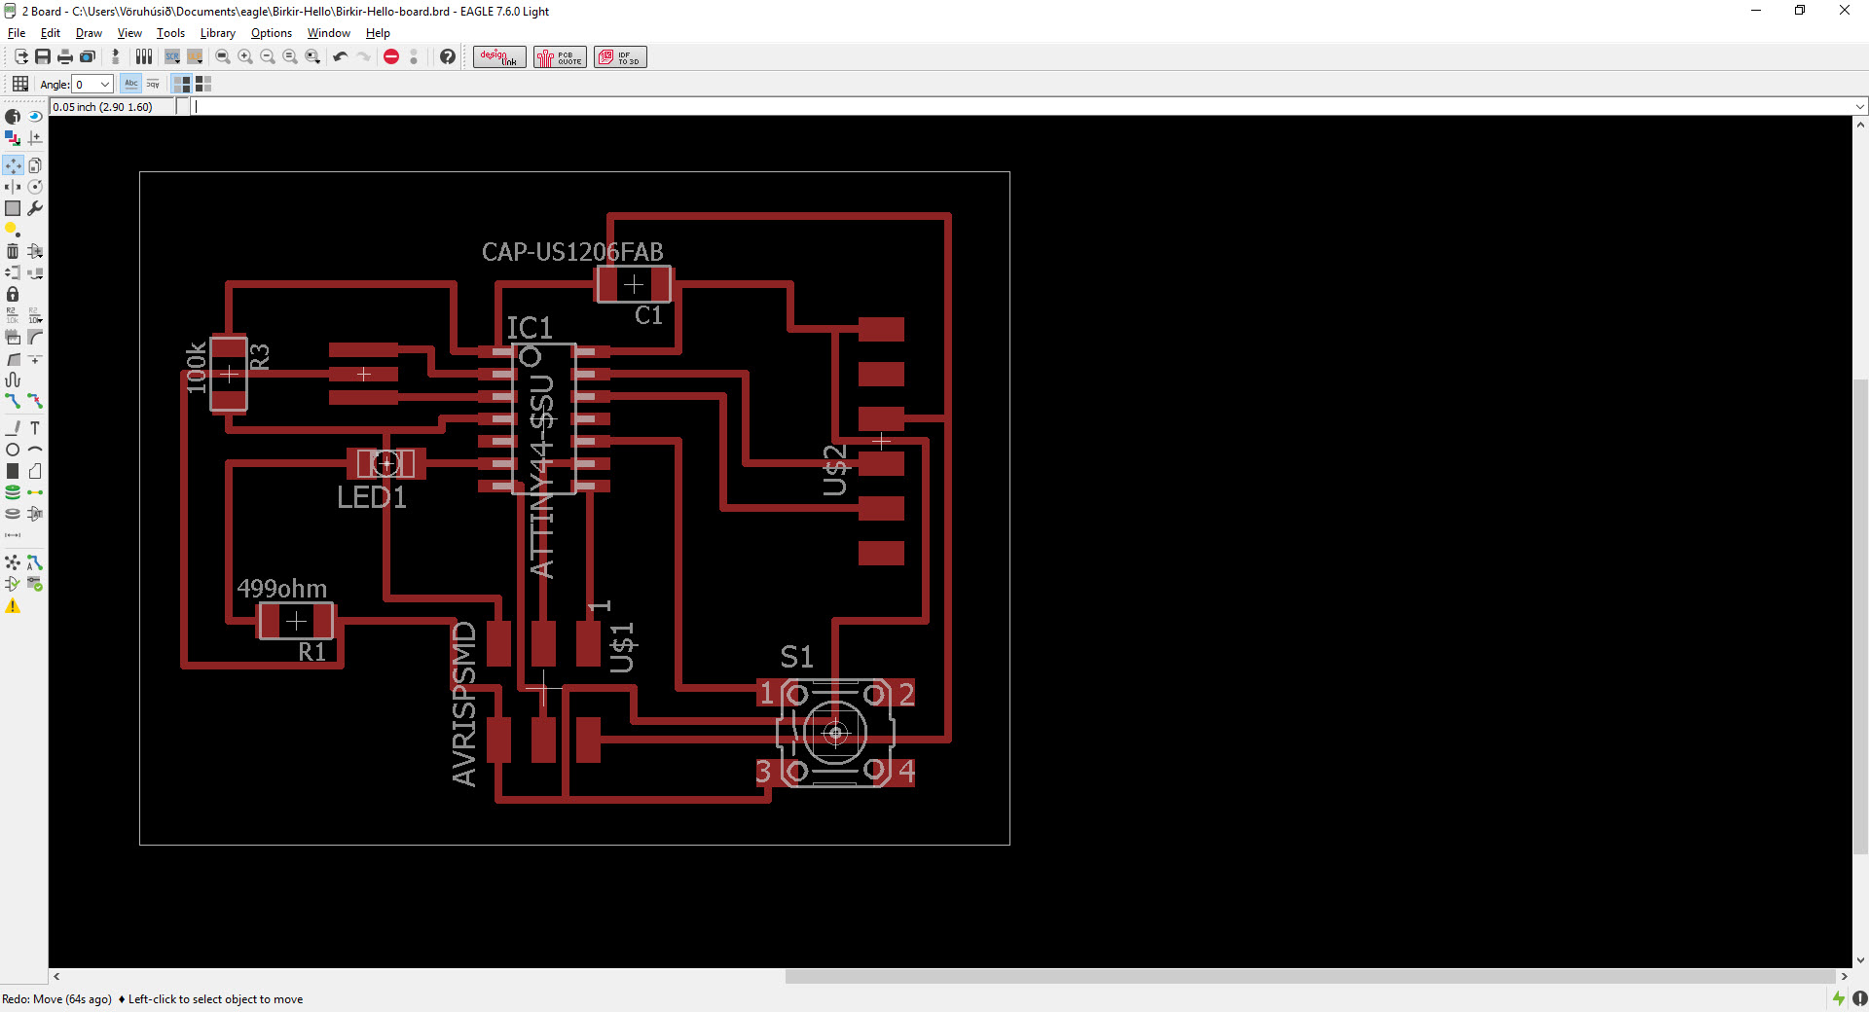Select the Lock padlock tool
Image resolution: width=1869 pixels, height=1012 pixels.
(13, 294)
